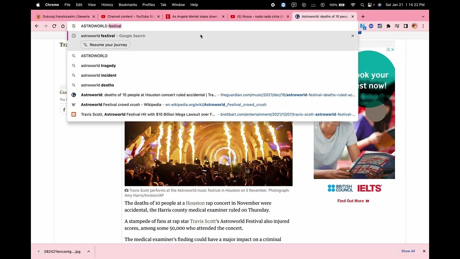Click the round blue infinity extension icon
This screenshot has width=460, height=259.
[x=371, y=26]
